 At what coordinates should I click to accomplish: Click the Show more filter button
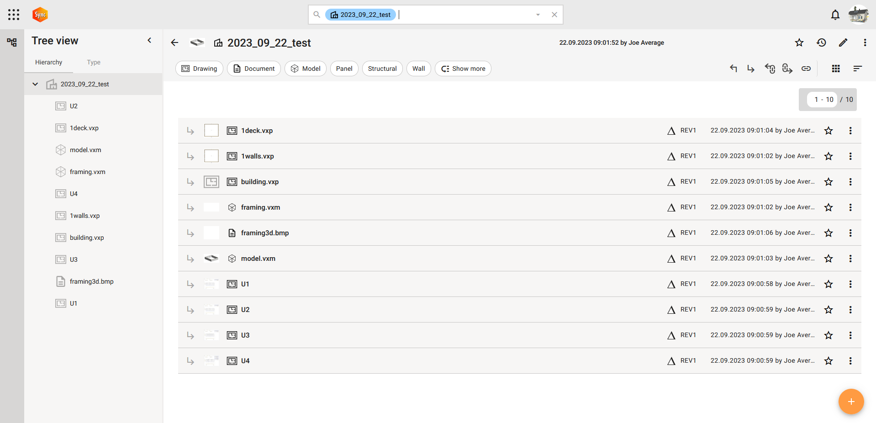point(463,69)
